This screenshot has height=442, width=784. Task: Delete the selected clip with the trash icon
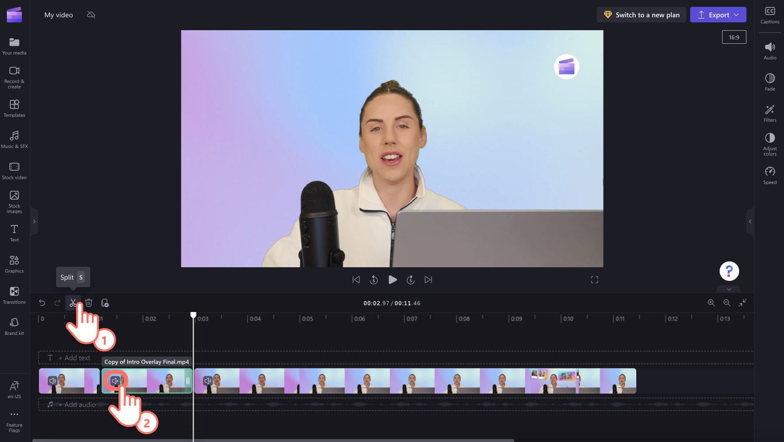(88, 302)
